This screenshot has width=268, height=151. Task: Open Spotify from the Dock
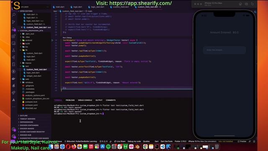(x=108, y=147)
